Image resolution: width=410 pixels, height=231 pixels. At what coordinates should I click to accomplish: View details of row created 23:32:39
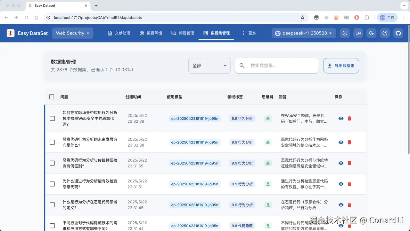pyautogui.click(x=341, y=119)
